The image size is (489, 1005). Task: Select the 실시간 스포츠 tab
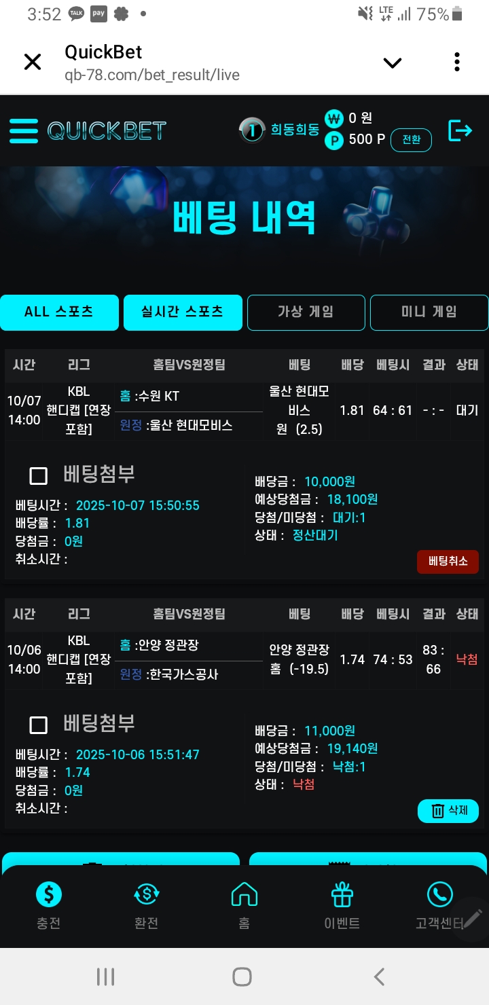183,312
